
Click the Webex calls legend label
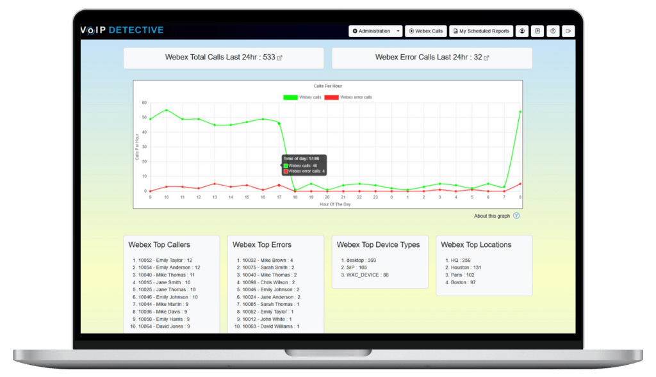310,97
